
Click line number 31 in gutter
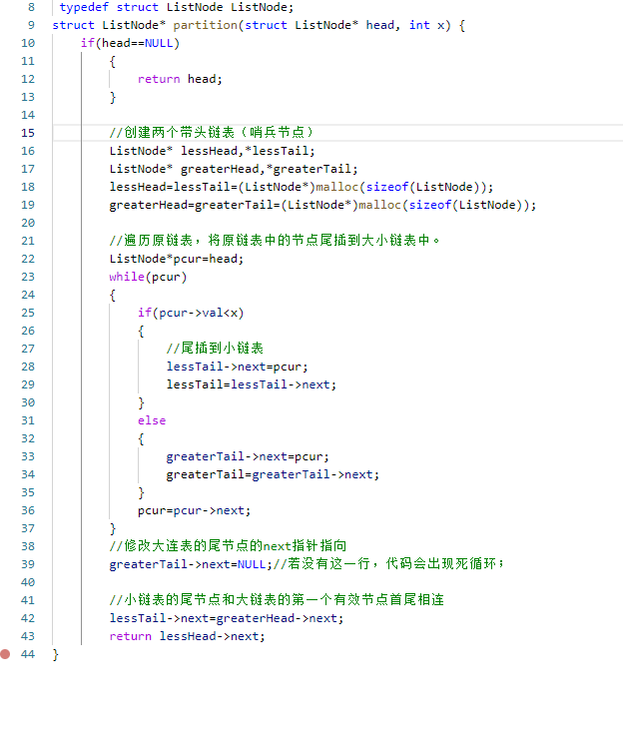click(x=28, y=420)
